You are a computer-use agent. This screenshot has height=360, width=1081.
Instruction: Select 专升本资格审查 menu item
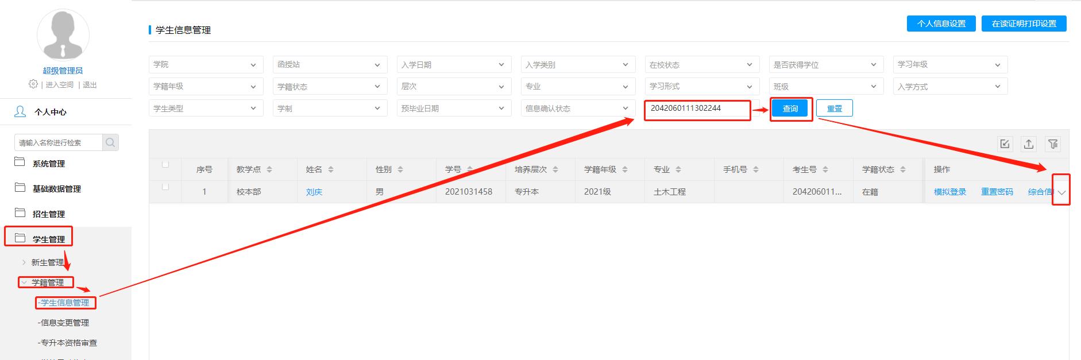(68, 343)
